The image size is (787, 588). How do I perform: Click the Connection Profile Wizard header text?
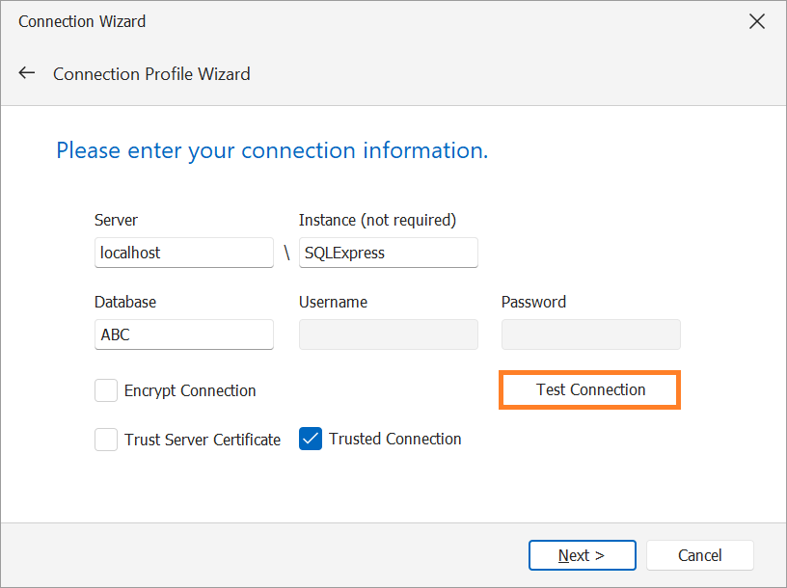pyautogui.click(x=151, y=74)
